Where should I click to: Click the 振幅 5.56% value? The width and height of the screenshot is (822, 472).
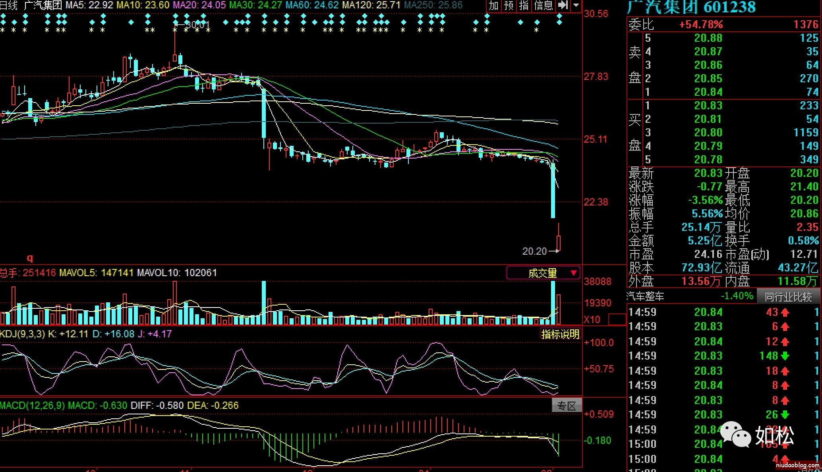[x=707, y=214]
